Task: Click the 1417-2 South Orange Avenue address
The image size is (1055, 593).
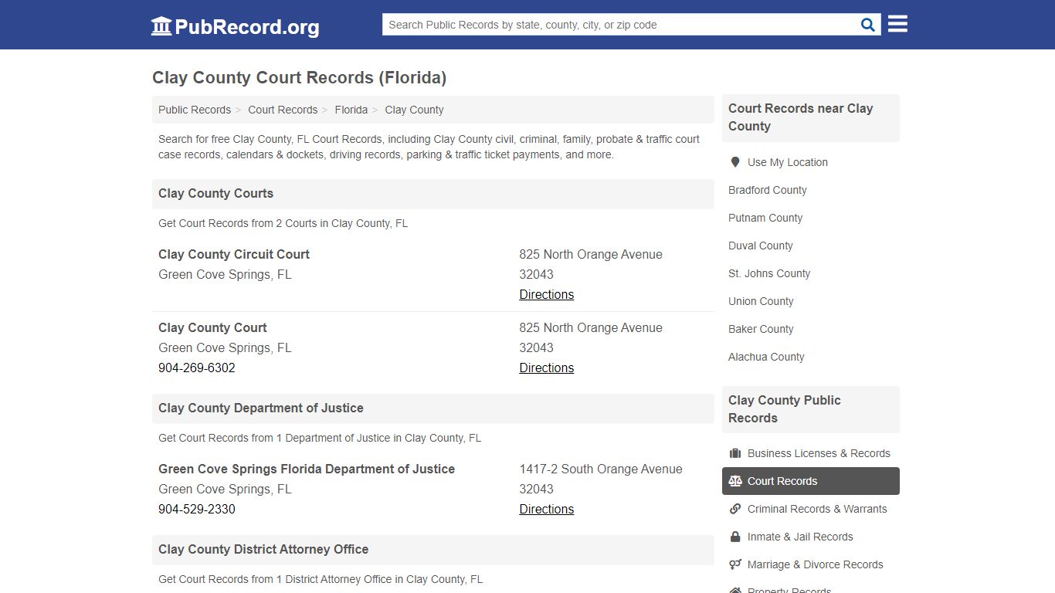Action: [x=601, y=469]
